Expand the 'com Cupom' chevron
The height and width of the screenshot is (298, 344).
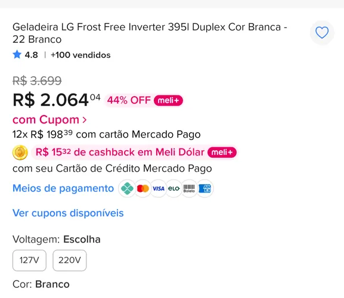(85, 120)
